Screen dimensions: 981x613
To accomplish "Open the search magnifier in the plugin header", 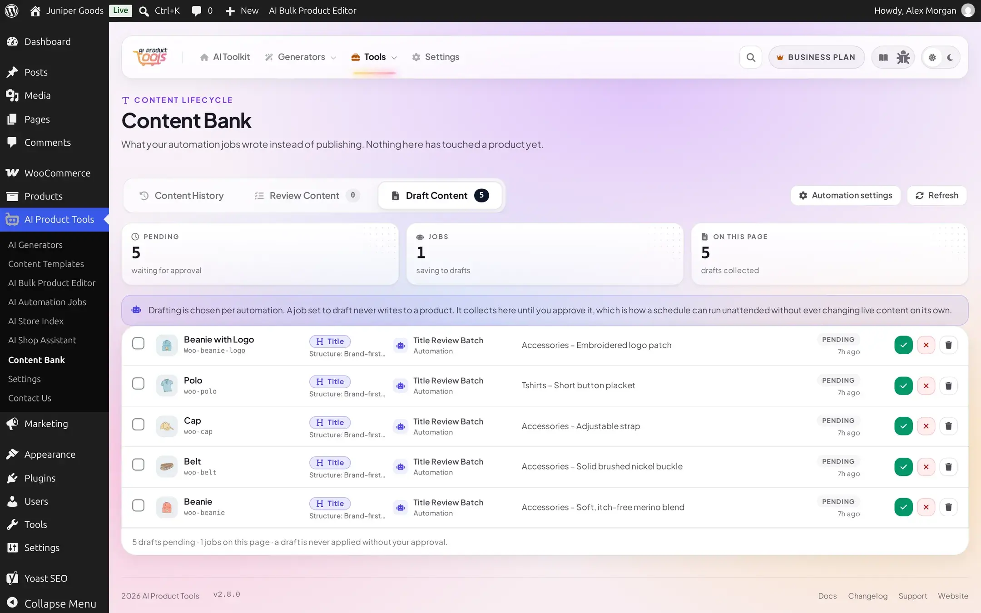I will [751, 57].
